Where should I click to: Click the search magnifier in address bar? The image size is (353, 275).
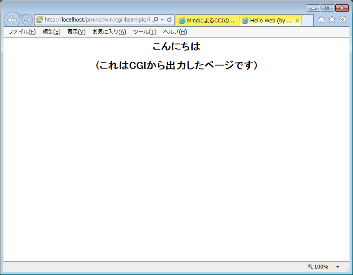pos(156,19)
